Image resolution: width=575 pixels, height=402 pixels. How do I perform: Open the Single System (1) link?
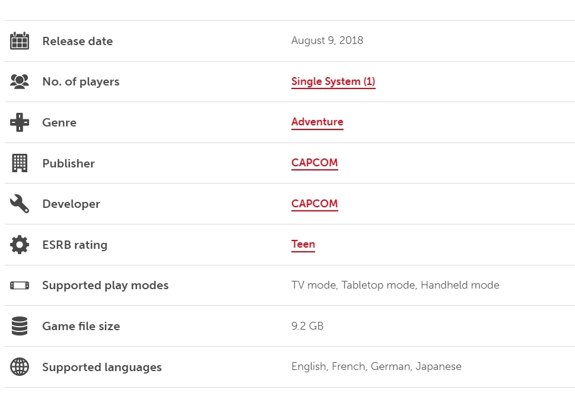[x=333, y=81]
